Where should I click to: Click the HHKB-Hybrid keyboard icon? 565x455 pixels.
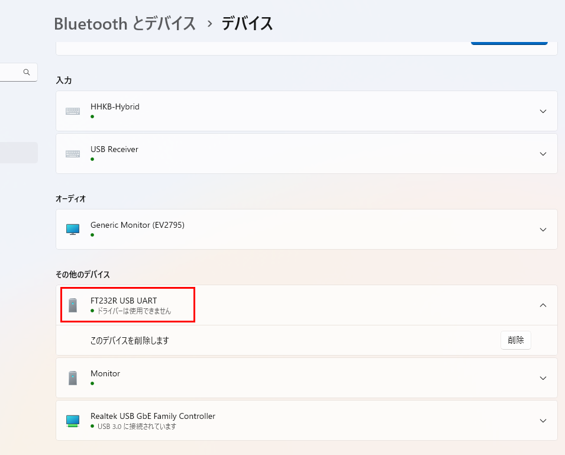73,111
